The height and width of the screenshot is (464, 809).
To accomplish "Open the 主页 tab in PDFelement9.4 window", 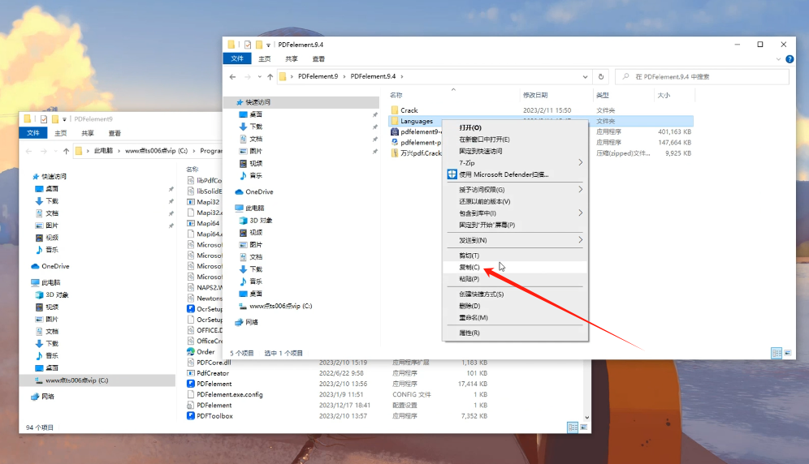I will [265, 58].
